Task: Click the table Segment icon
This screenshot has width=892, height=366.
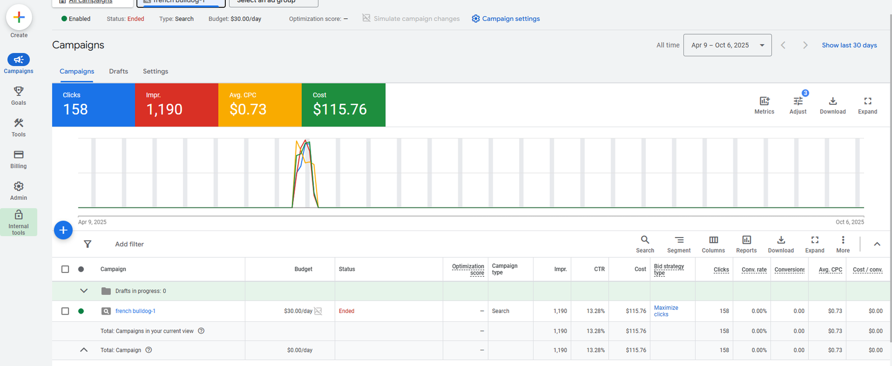Action: click(x=678, y=240)
